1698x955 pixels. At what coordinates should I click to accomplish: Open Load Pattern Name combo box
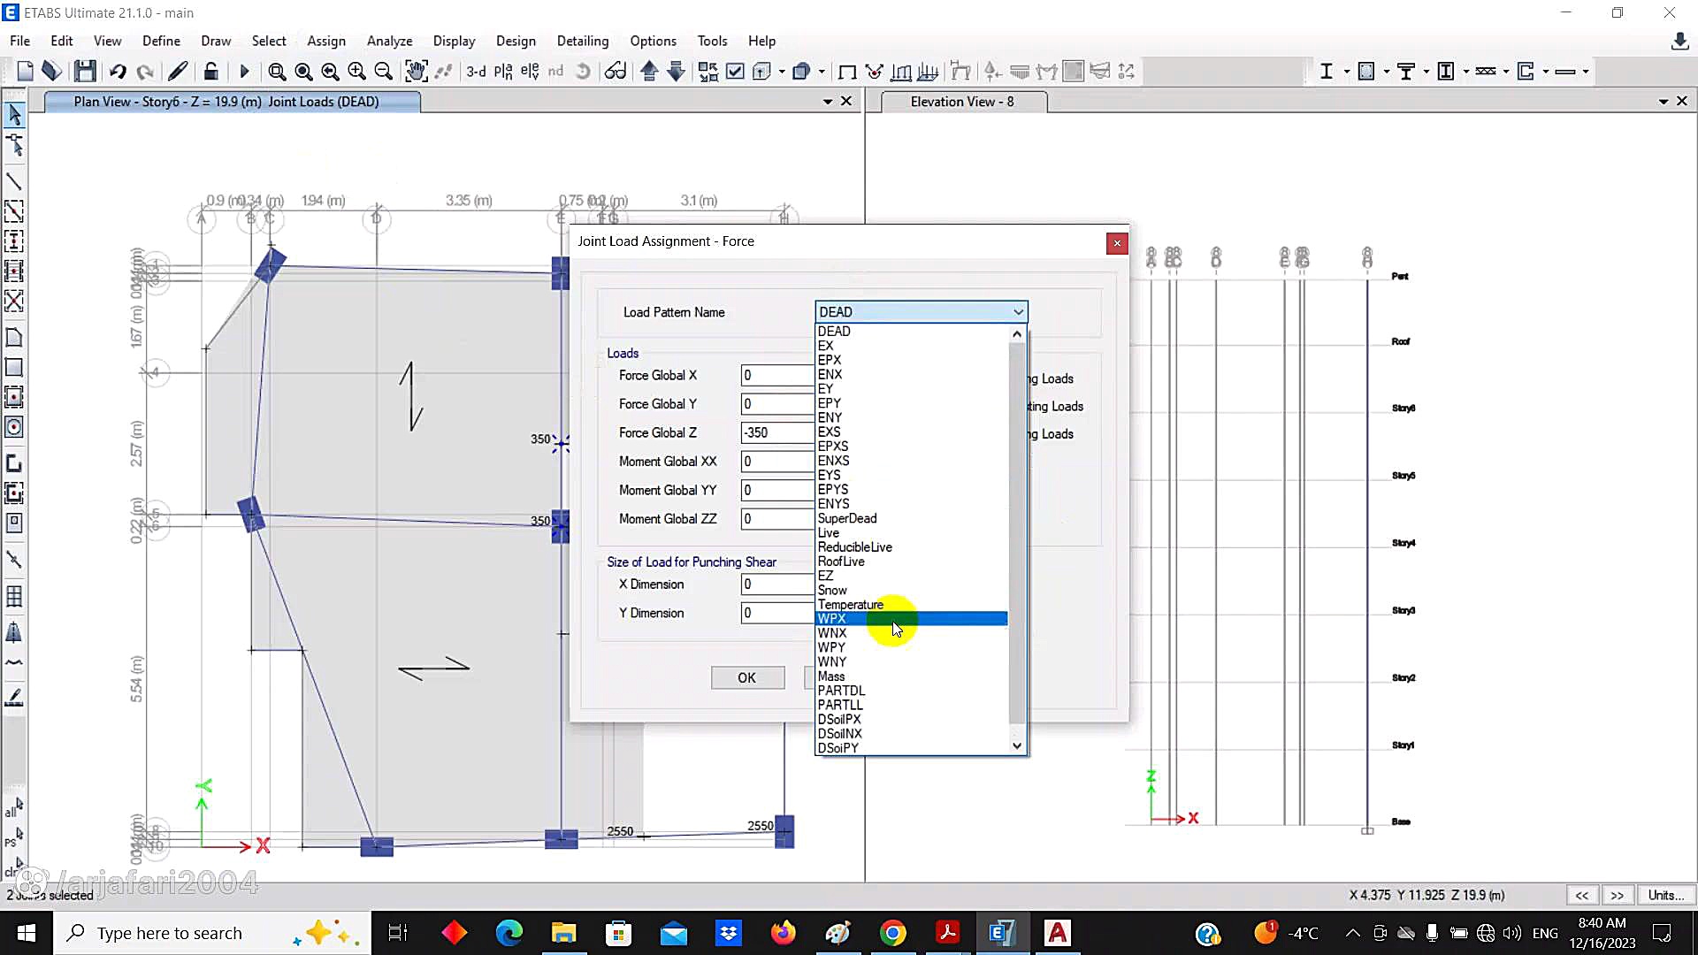point(921,311)
